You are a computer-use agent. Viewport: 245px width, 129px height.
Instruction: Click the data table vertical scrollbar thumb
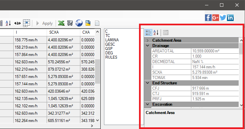pos(97,71)
